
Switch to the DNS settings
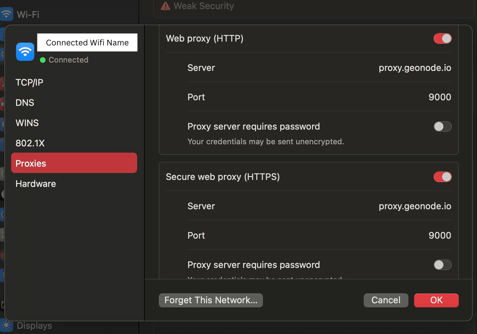[x=25, y=103]
